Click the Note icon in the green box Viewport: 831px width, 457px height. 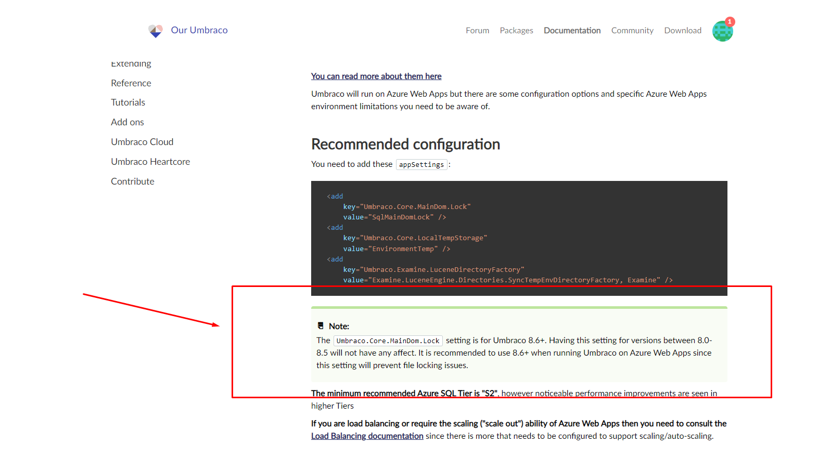point(321,326)
